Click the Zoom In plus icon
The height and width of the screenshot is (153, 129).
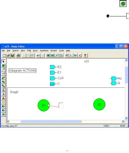[48, 55]
